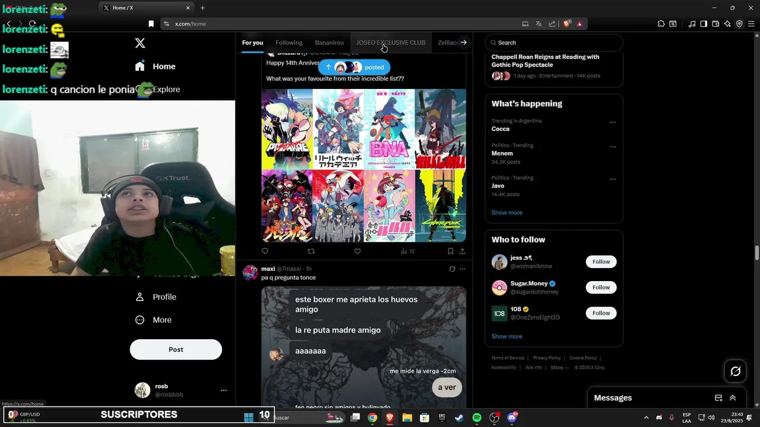Open the Chappell Roan Reading news item

[554, 66]
